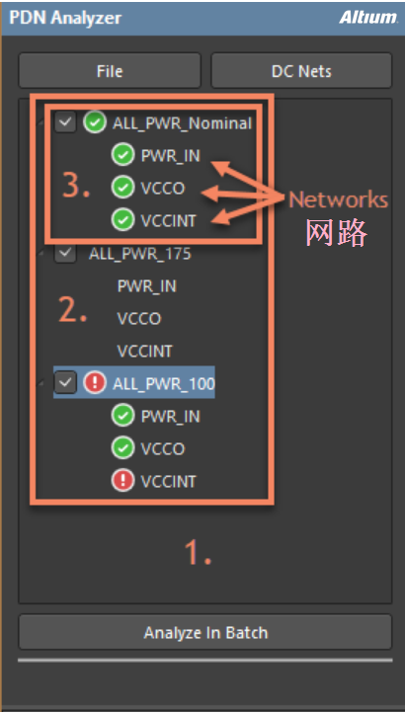The image size is (405, 713).
Task: Open the File menu button
Action: pos(110,70)
